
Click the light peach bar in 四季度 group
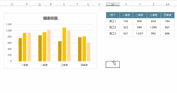[x=88, y=52]
